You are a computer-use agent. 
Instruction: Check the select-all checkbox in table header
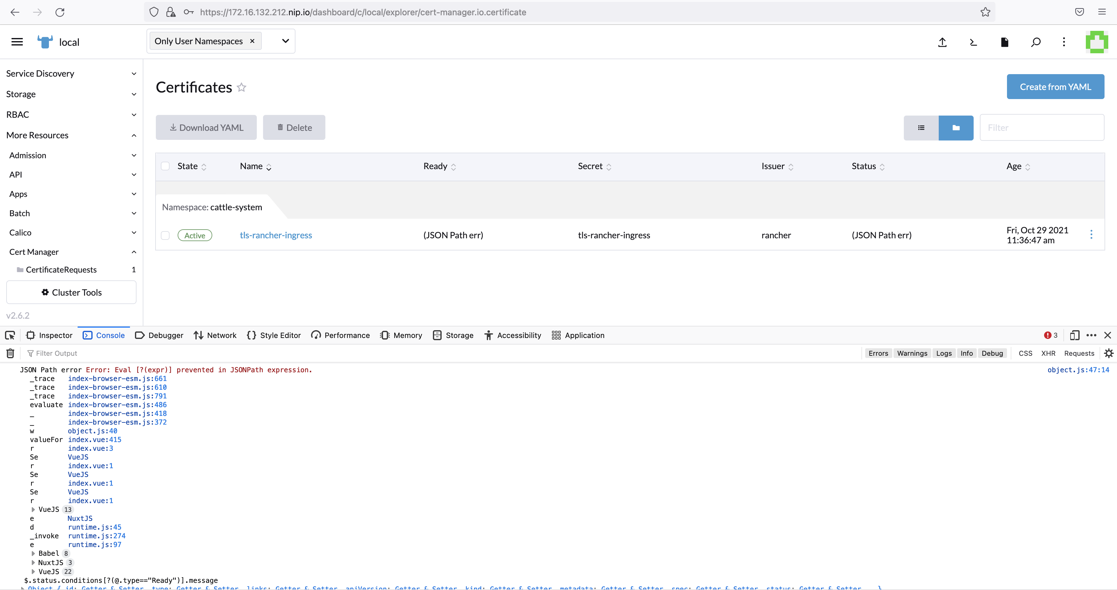[x=165, y=166]
